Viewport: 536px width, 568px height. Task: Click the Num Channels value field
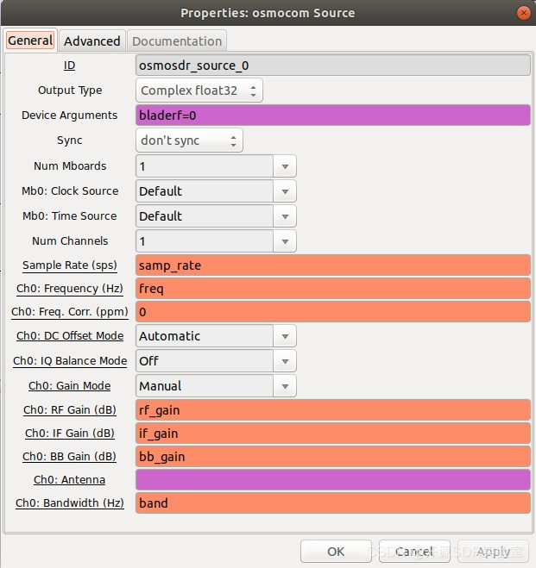(205, 241)
